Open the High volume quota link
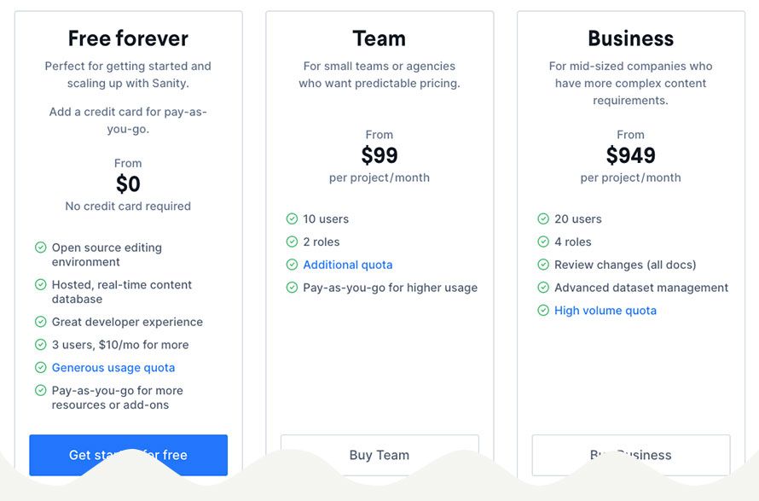The width and height of the screenshot is (759, 501). [x=605, y=311]
